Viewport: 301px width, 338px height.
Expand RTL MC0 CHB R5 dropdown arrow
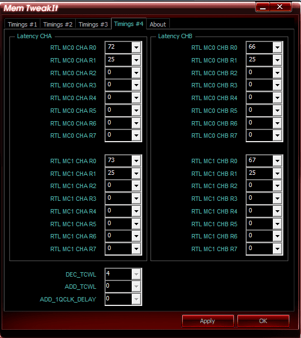tap(277, 111)
